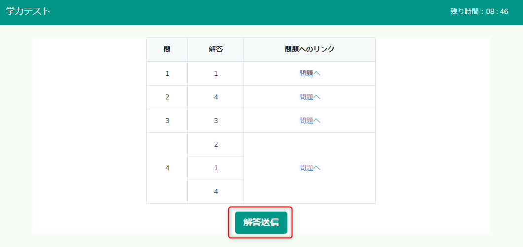The image size is (523, 247).
Task: Open the 問題へ link for question 2
Action: click(310, 97)
